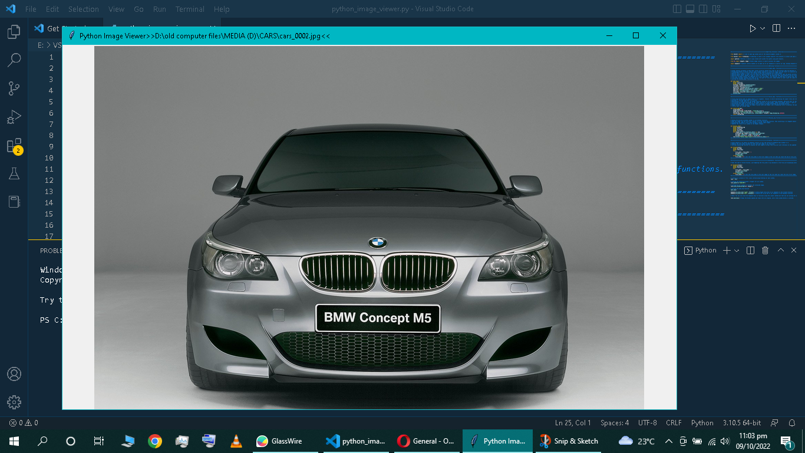Viewport: 805px width, 453px height.
Task: Open the Testing flask icon
Action: 14,173
